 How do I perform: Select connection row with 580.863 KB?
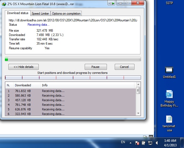coord(70,96)
